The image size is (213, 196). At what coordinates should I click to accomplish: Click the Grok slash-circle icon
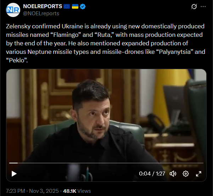tap(194, 6)
